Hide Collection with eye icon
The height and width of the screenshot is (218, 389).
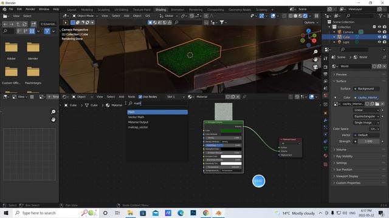379,27
